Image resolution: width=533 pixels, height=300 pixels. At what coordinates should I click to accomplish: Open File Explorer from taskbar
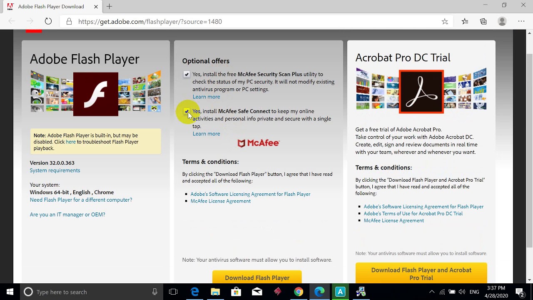coord(215,292)
